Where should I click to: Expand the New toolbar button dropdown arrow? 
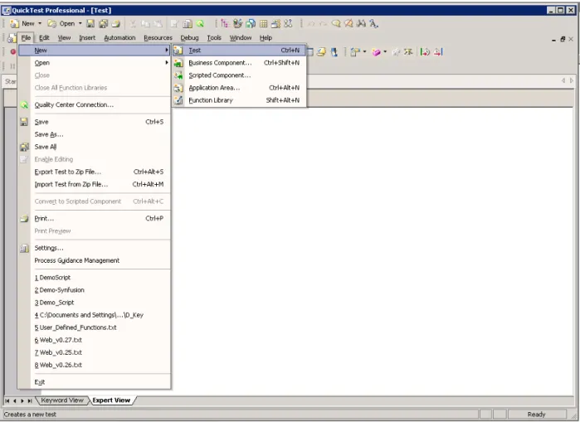pyautogui.click(x=40, y=24)
